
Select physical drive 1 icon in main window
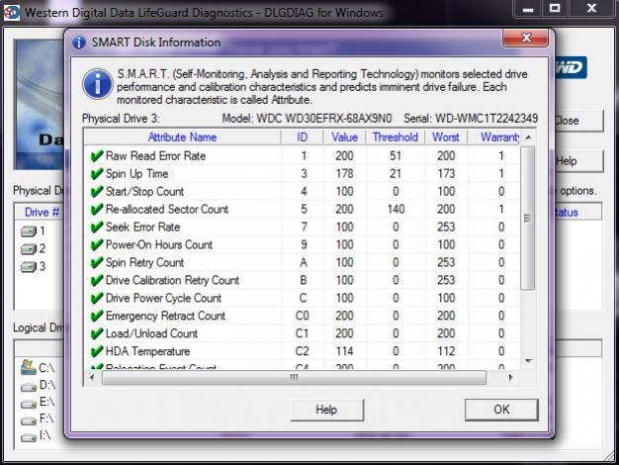tap(29, 232)
